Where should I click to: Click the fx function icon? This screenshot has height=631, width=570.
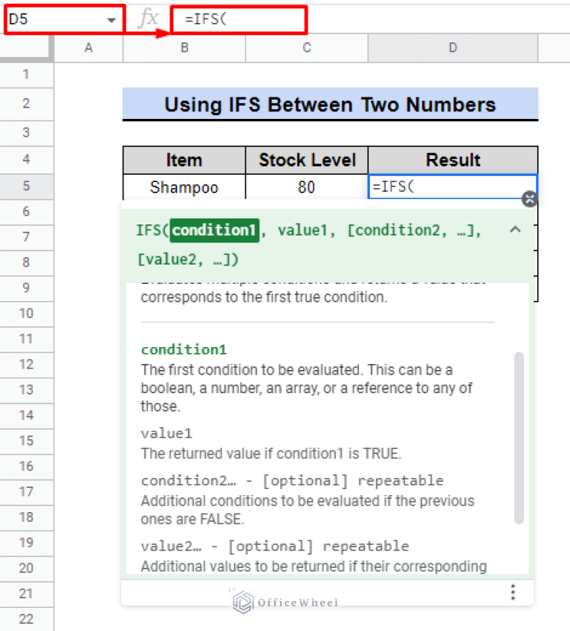click(x=147, y=20)
